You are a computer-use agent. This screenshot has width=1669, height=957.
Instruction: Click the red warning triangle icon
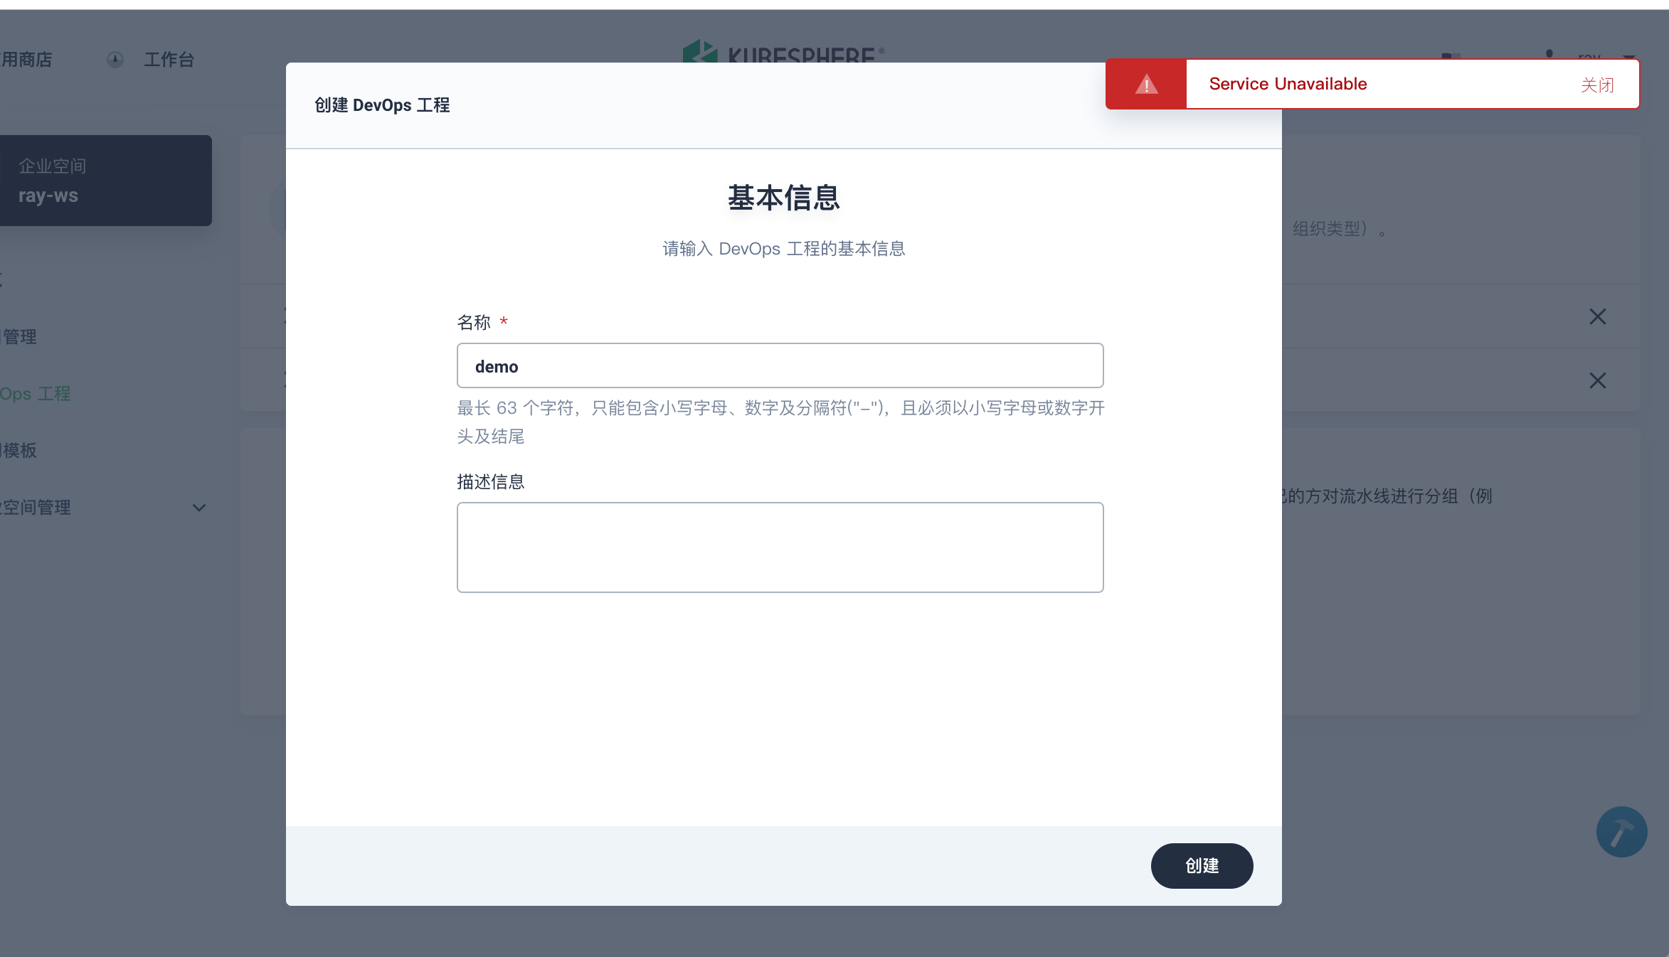click(1146, 84)
